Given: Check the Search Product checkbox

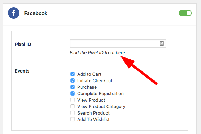Looking at the screenshot, I should coord(73,113).
